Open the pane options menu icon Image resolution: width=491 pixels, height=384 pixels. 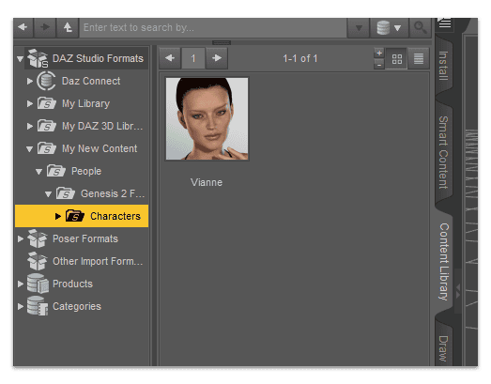click(445, 23)
